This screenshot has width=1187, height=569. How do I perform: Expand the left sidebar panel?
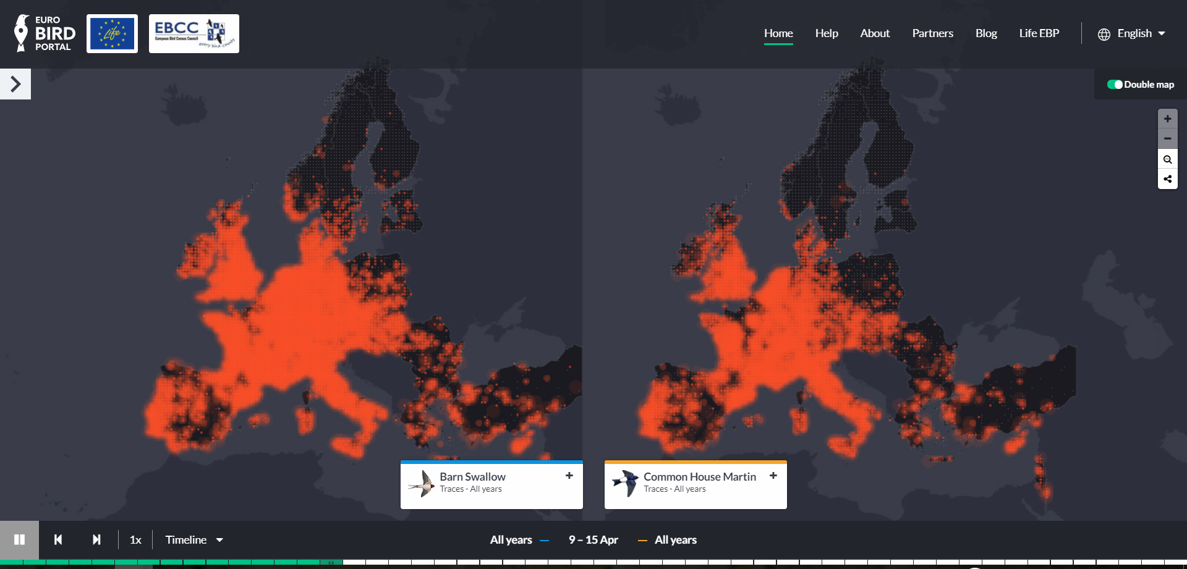click(15, 83)
